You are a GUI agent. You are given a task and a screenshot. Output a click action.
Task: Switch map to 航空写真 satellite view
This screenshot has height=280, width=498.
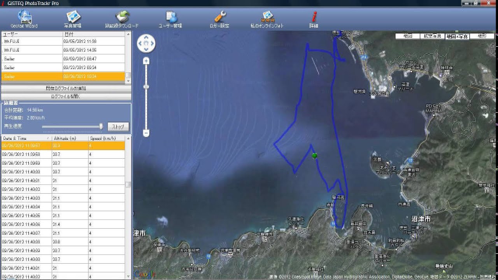(432, 36)
